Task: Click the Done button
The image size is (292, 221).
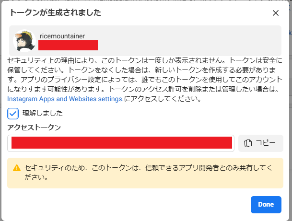Action: 266,204
